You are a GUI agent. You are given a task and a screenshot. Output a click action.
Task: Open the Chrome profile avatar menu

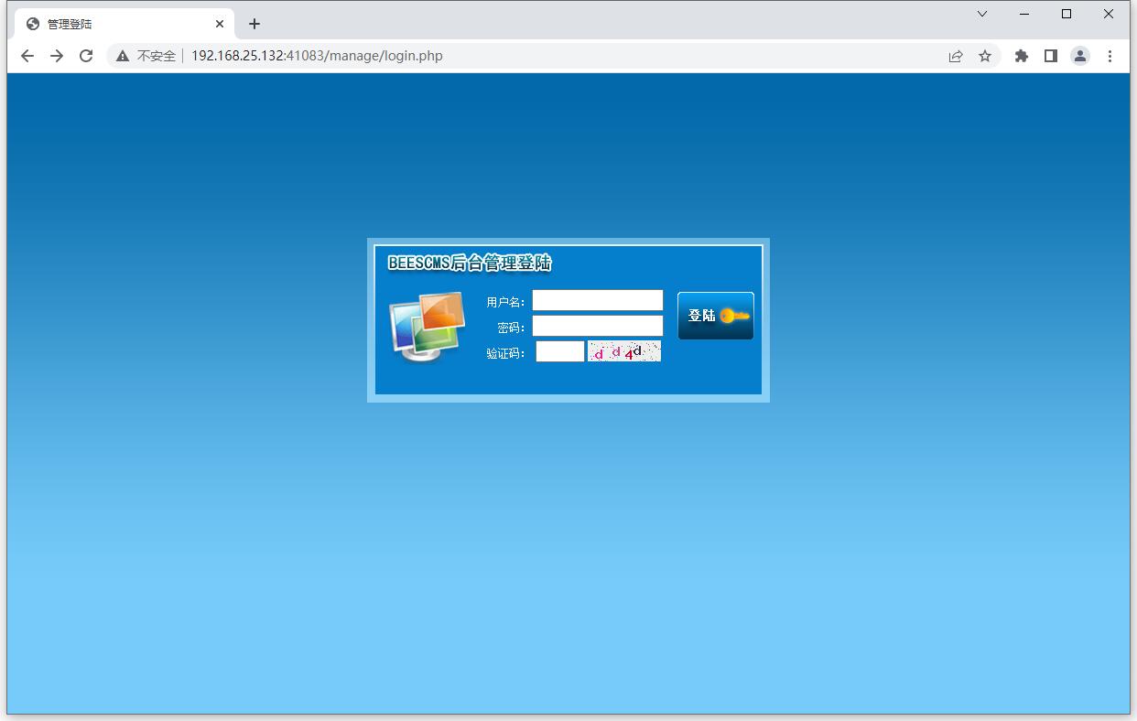pos(1080,56)
